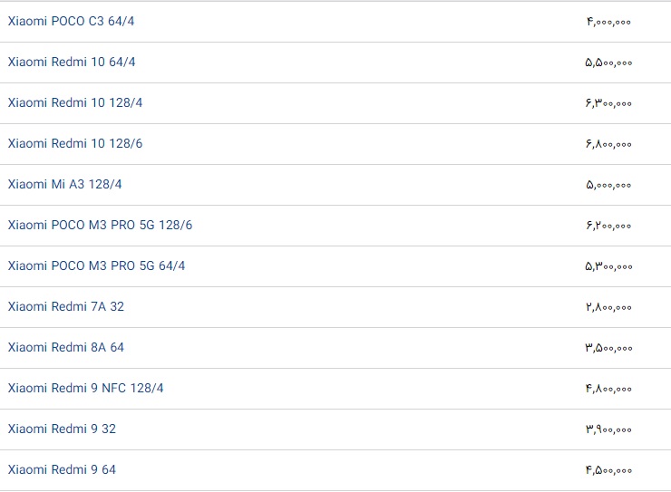
Task: Select the Xiaomi Redmi 10 128/6 link
Action: [75, 143]
